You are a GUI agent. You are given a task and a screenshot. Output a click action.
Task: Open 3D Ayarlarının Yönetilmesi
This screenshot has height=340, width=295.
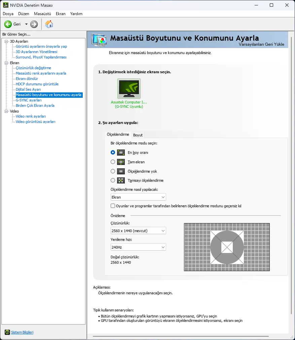click(36, 52)
